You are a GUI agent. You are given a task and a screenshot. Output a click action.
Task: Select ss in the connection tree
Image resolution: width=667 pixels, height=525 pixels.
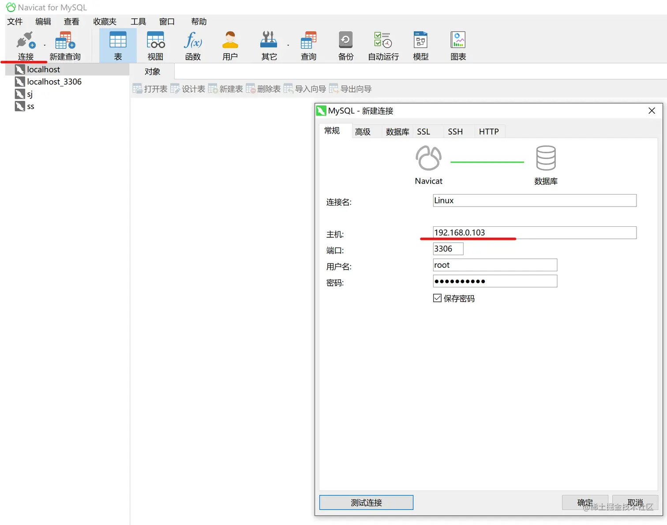point(30,106)
